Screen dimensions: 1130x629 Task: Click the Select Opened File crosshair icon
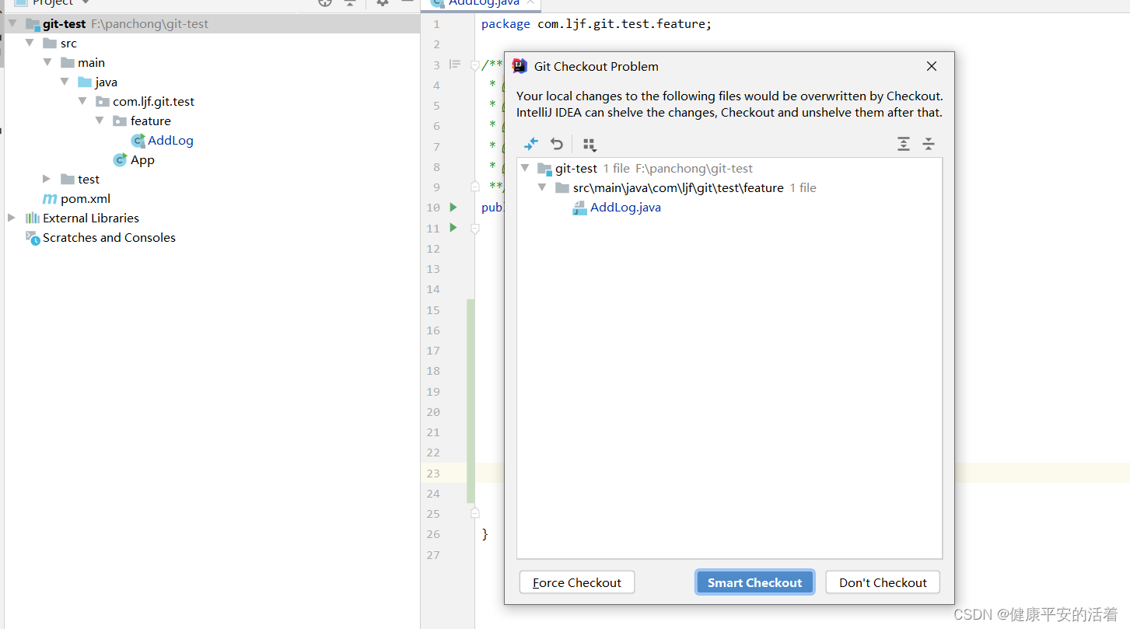(324, 3)
